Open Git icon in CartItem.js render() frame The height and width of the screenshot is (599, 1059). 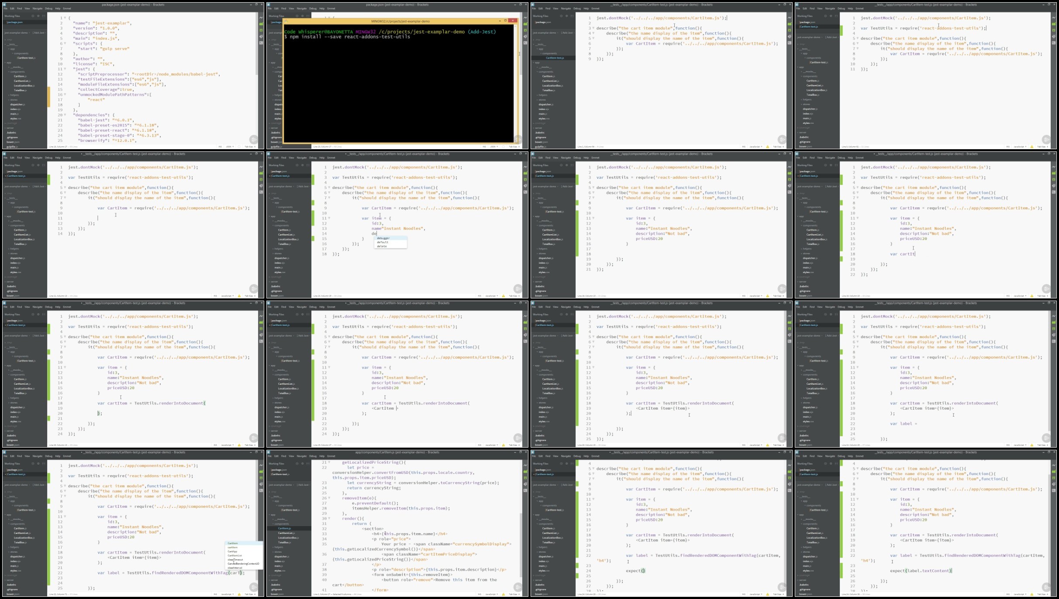(525, 484)
